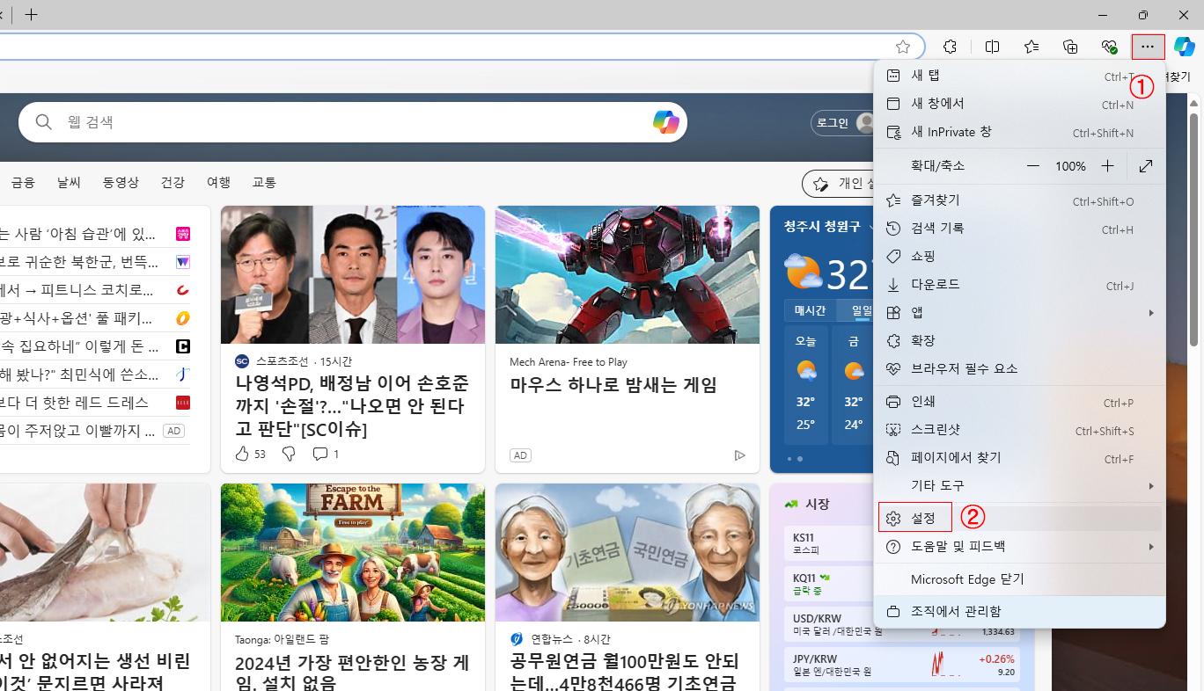This screenshot has height=691, width=1204.
Task: Open 확장 menu item
Action: (1019, 340)
